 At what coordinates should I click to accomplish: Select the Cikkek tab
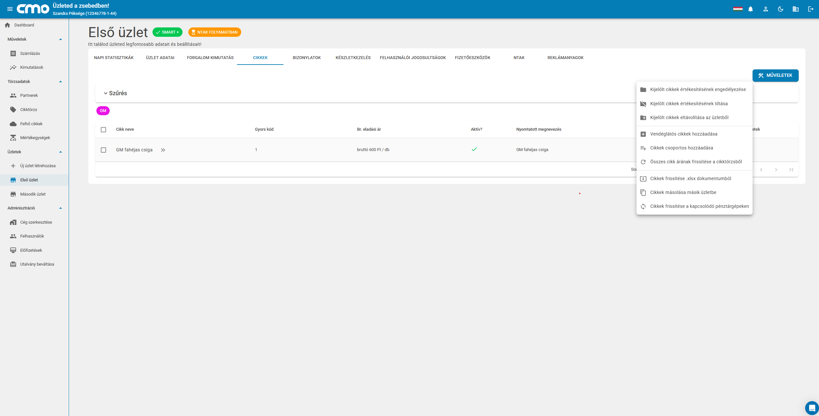click(x=260, y=57)
